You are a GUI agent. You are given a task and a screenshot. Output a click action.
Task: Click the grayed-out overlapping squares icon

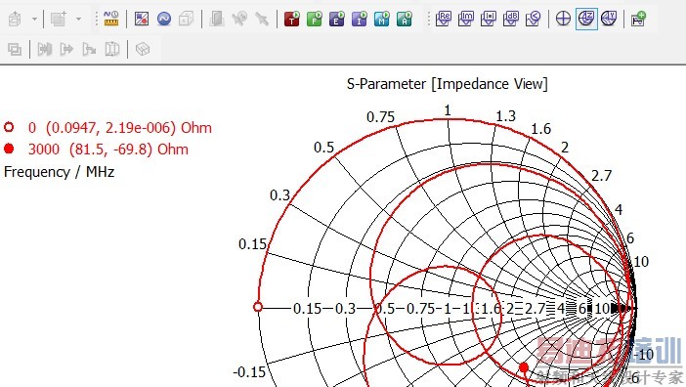(15, 49)
